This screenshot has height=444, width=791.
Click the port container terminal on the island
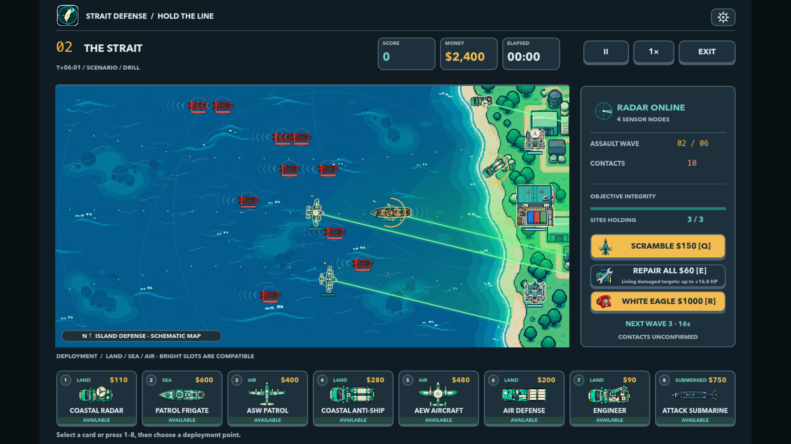535,206
